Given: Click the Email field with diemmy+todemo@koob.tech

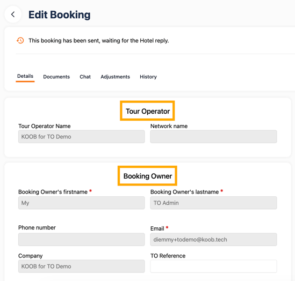Looking at the screenshot, I should click(213, 240).
